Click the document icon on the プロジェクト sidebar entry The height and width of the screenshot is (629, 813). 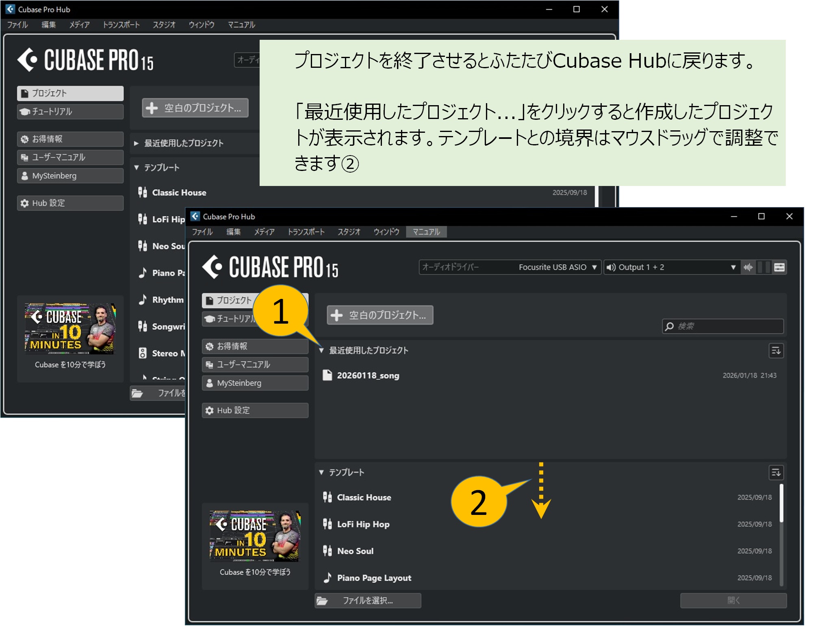coord(209,300)
